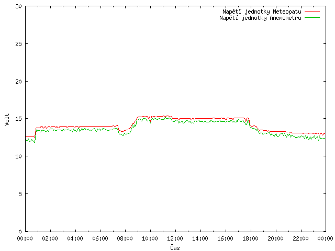This screenshot has height=251, width=335.
Task: Click the 06:00 time label
Action: (100, 238)
